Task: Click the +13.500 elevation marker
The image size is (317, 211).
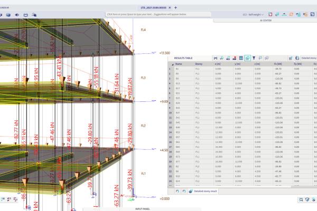Action: [x=164, y=53]
